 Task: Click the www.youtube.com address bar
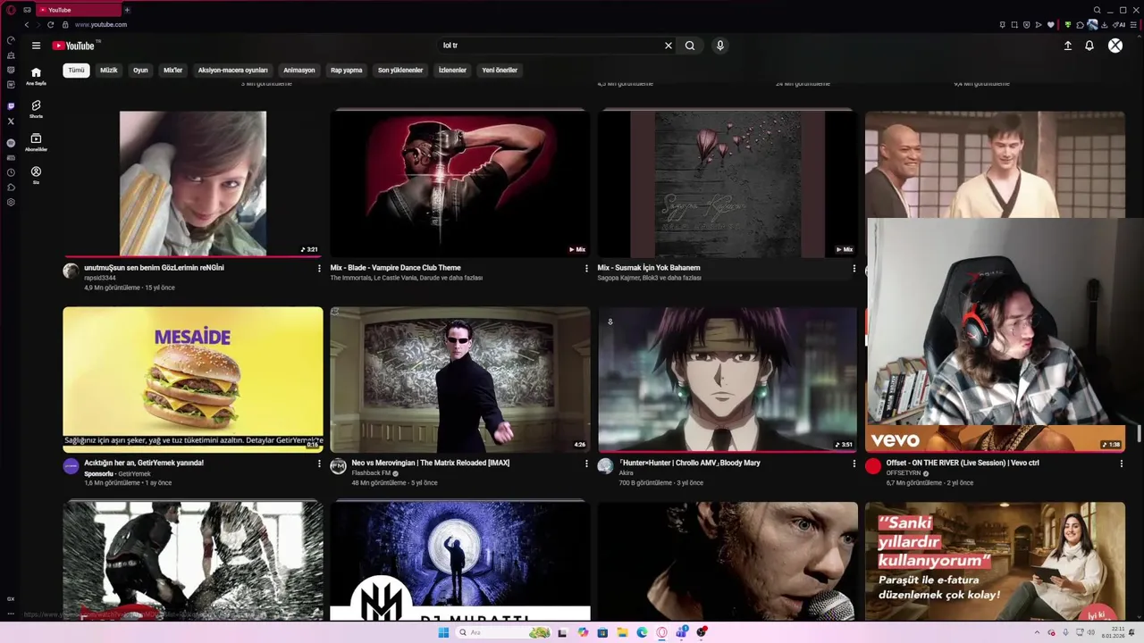click(x=100, y=25)
